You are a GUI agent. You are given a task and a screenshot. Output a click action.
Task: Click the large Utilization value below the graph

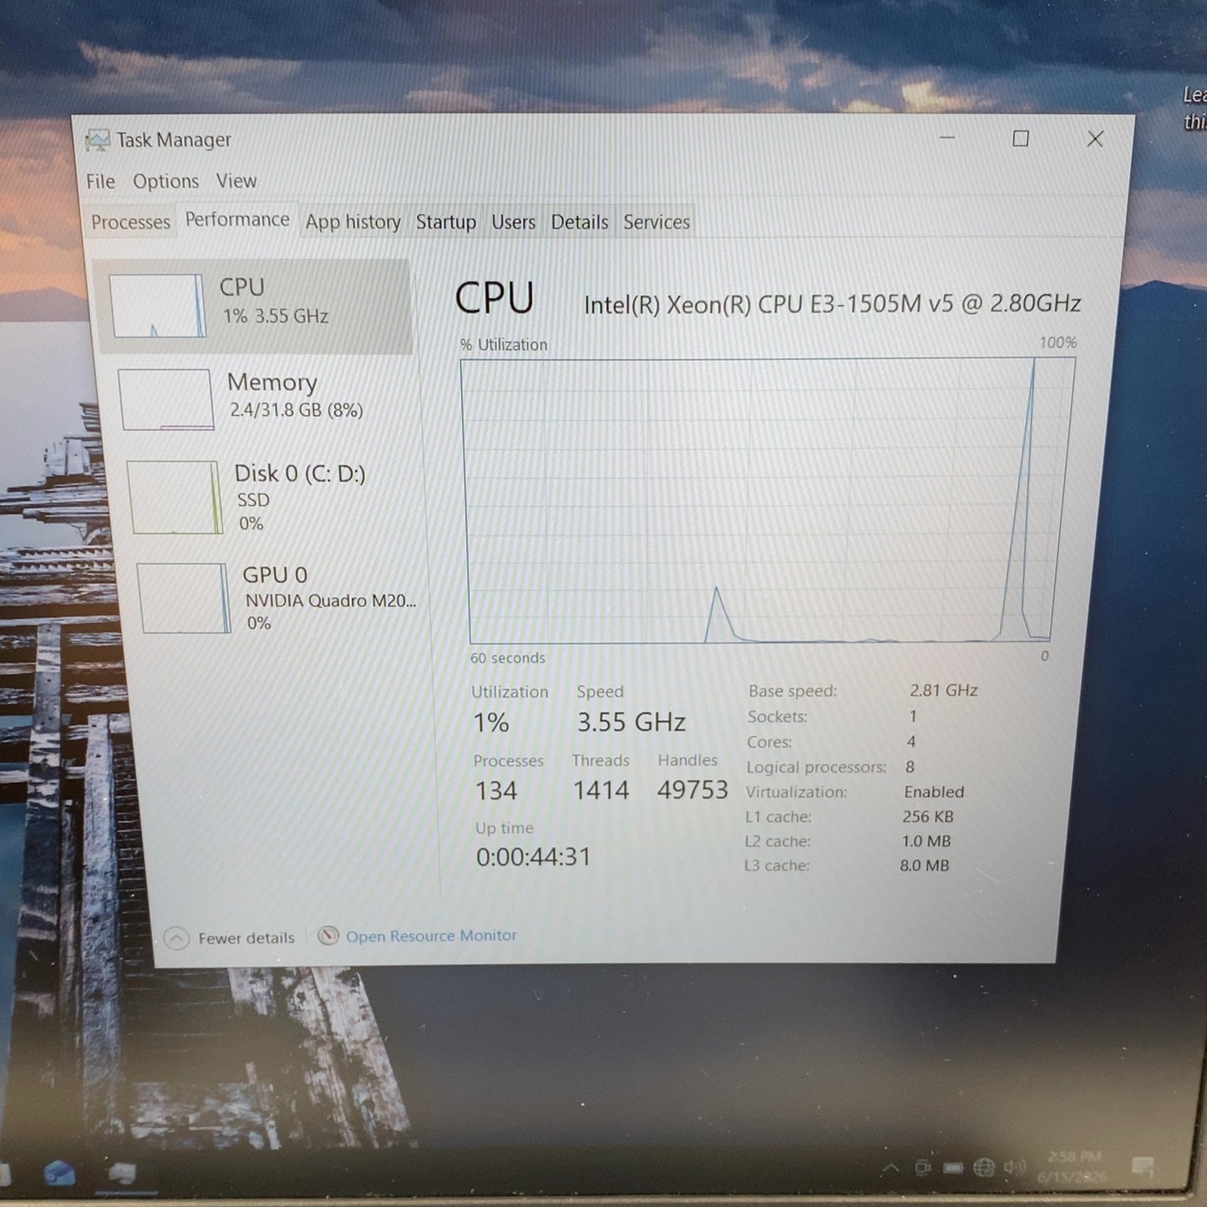(491, 723)
